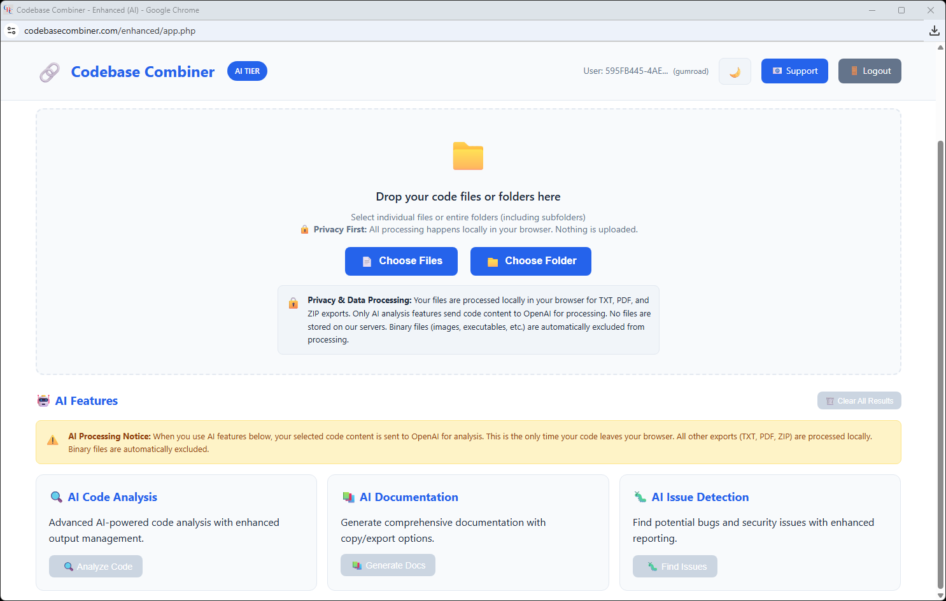Click the 'Privacy First:' label

point(340,230)
